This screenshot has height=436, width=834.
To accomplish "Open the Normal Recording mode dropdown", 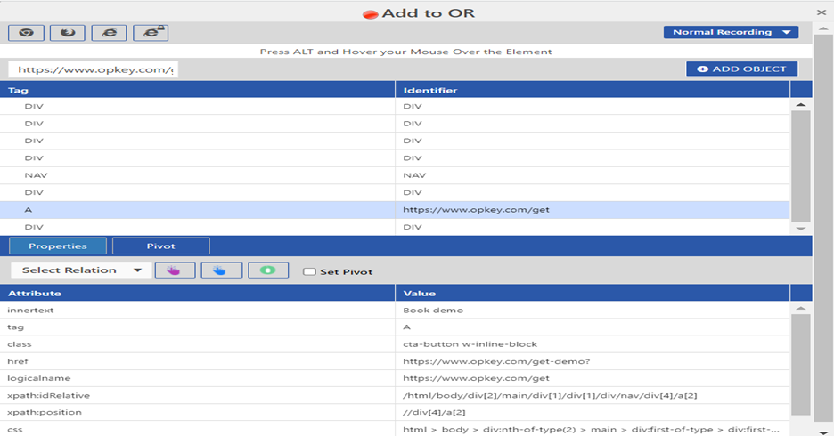I will (731, 32).
